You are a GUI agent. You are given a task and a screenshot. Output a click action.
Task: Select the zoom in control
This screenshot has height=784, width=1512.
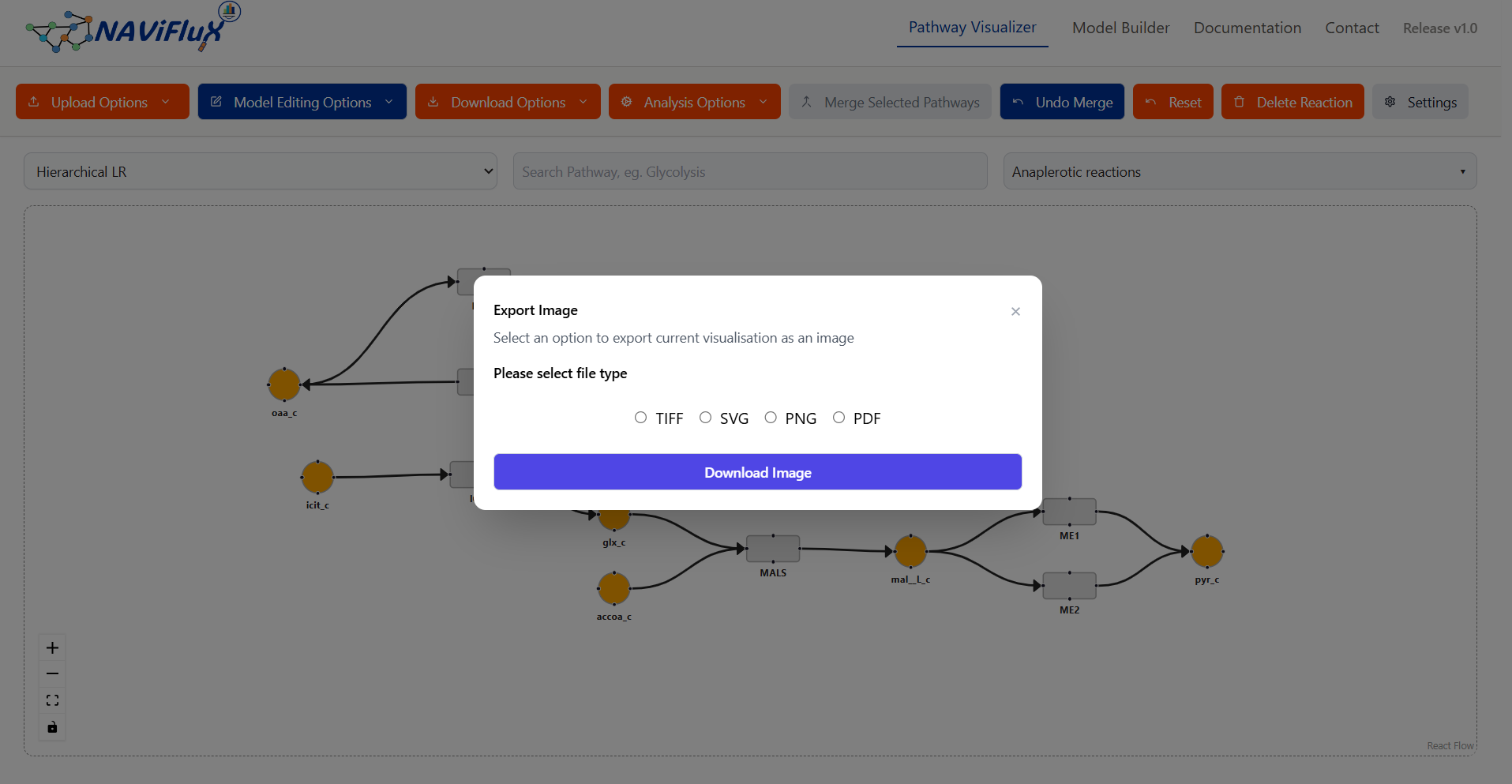52,647
